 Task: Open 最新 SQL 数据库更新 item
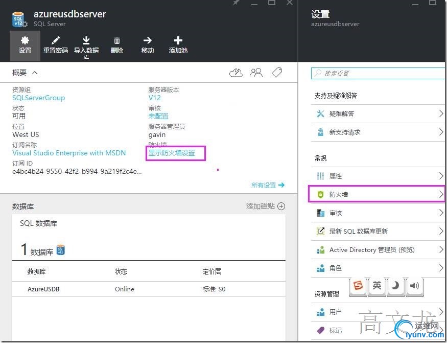pos(378,231)
